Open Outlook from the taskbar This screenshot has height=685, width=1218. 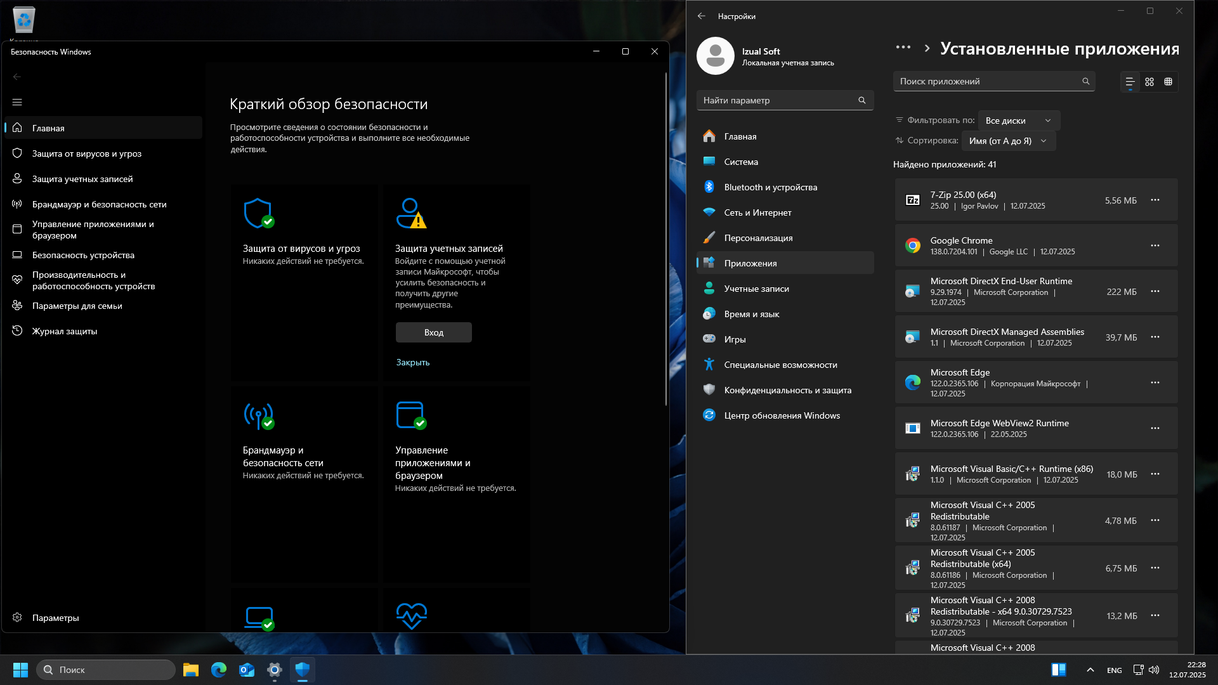(247, 670)
